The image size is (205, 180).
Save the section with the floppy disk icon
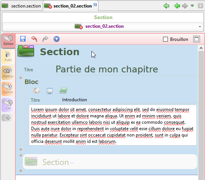(23, 39)
